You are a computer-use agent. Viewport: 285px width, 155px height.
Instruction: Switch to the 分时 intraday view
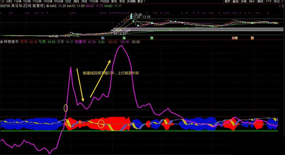click(x=9, y=1)
